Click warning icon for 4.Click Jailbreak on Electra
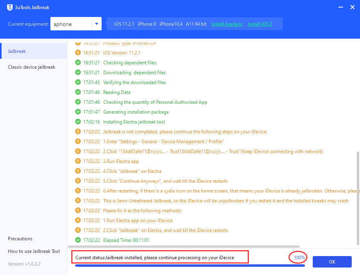 [78, 171]
